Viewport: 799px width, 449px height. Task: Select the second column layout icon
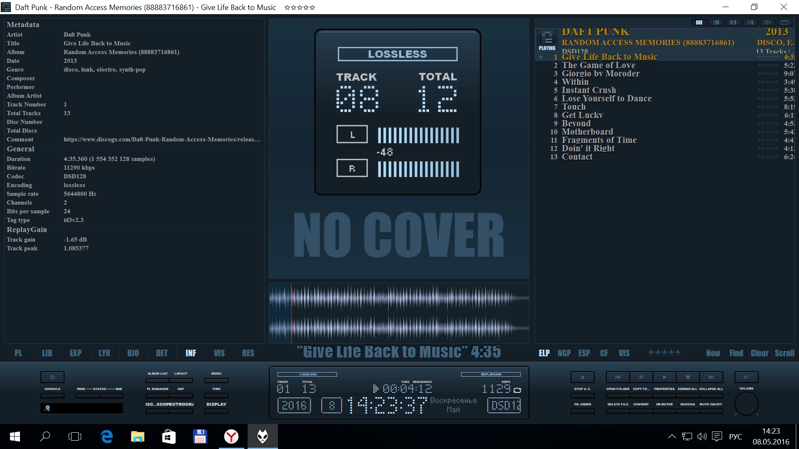[x=716, y=22]
